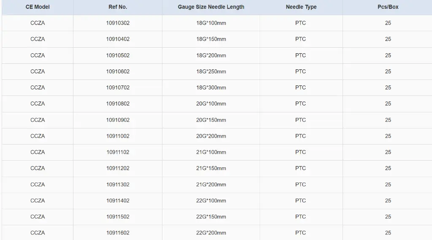432x240 pixels.
Task: Click reference number 10911102
Action: point(118,152)
